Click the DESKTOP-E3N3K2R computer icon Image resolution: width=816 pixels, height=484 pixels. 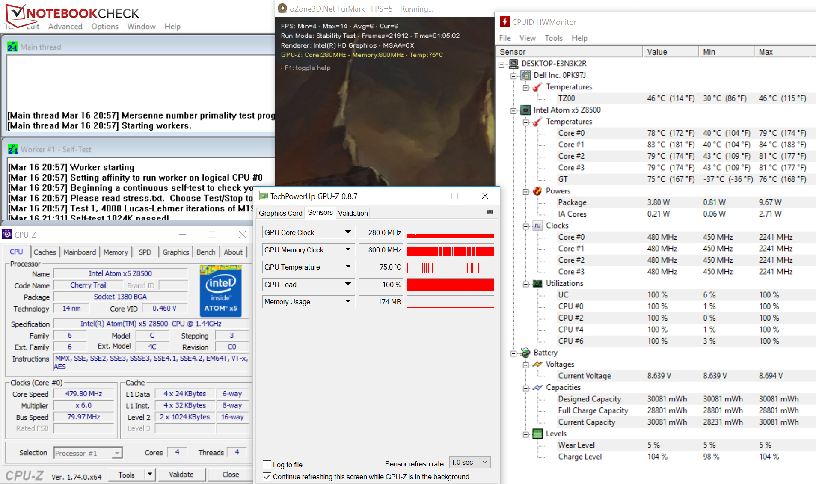513,64
